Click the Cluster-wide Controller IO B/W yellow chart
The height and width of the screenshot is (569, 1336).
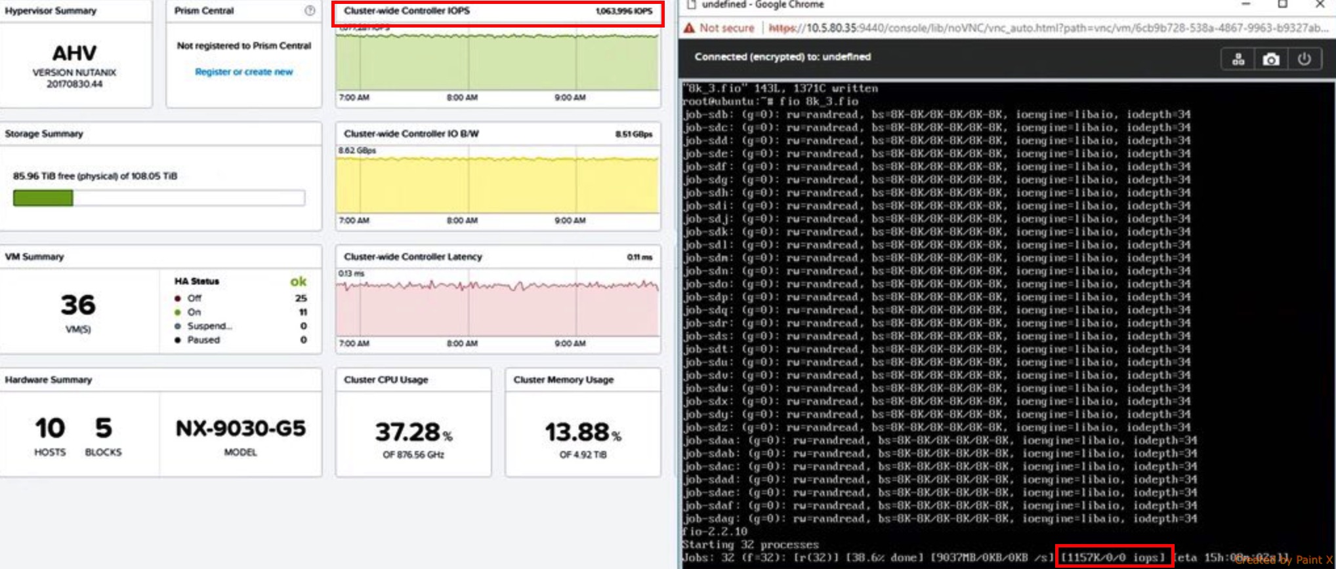tap(497, 185)
